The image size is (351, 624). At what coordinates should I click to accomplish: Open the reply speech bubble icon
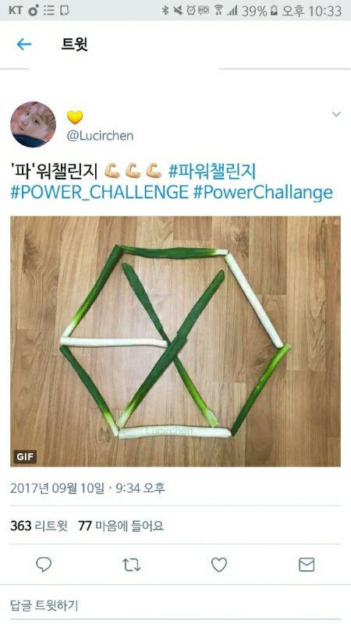click(44, 565)
